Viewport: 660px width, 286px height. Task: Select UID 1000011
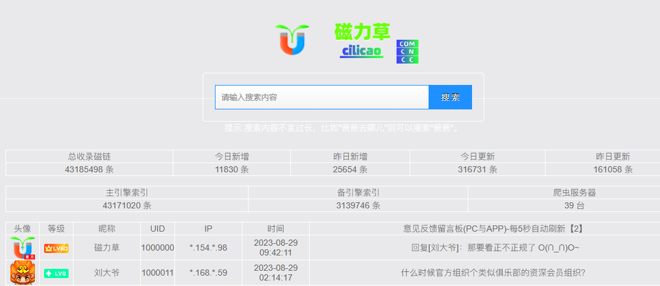(157, 273)
